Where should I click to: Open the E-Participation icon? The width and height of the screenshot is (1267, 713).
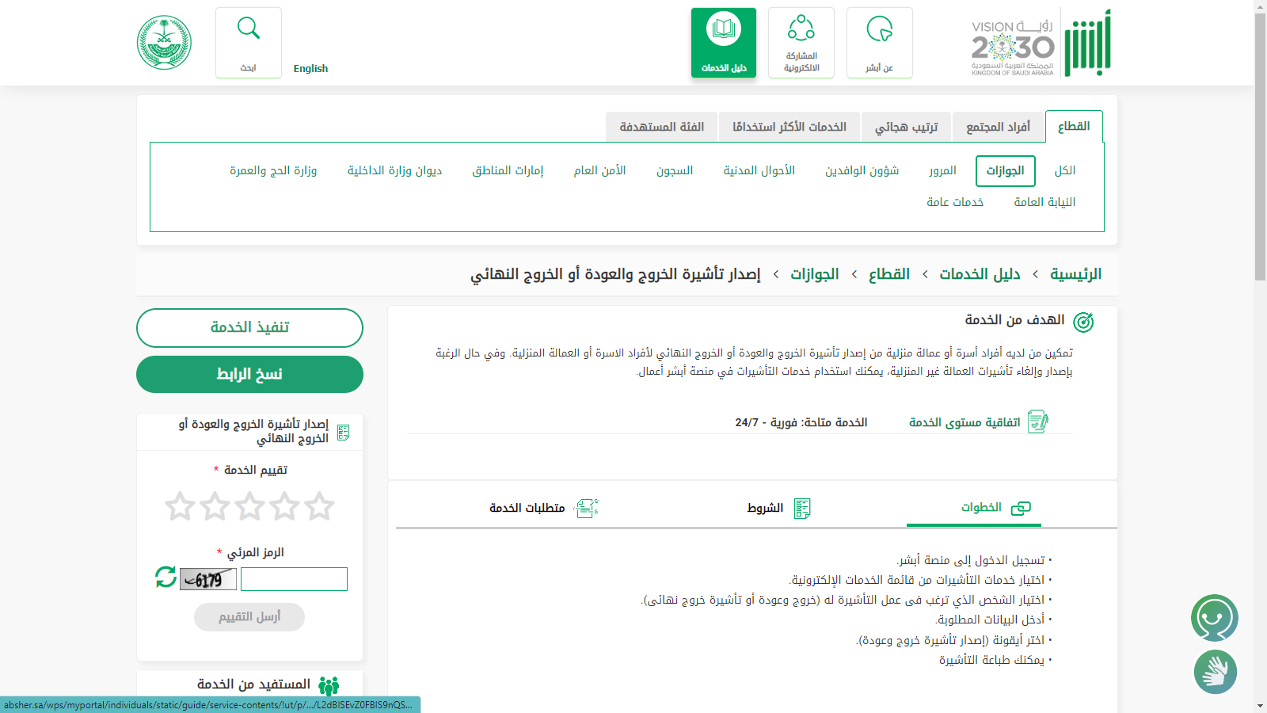pos(801,29)
